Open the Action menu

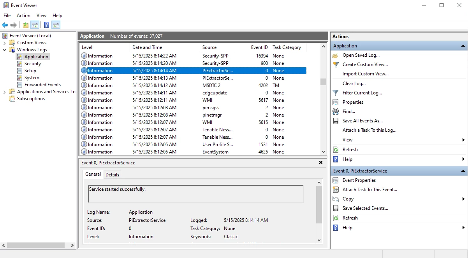coord(23,16)
